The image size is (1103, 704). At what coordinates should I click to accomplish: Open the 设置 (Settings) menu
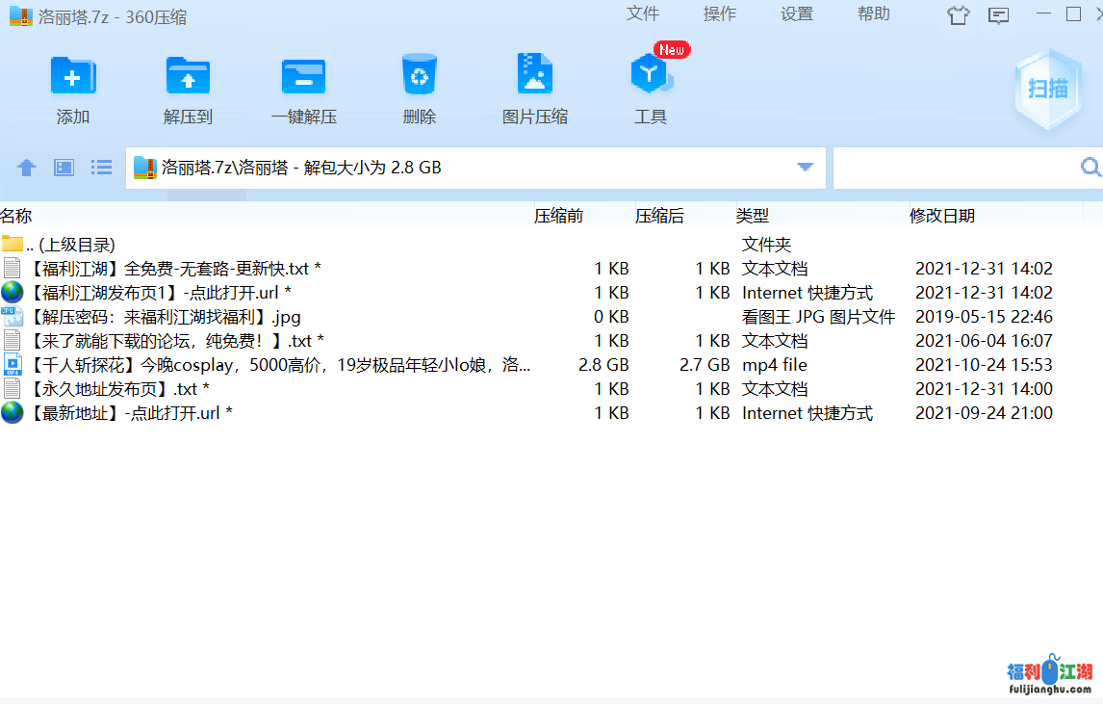797,13
